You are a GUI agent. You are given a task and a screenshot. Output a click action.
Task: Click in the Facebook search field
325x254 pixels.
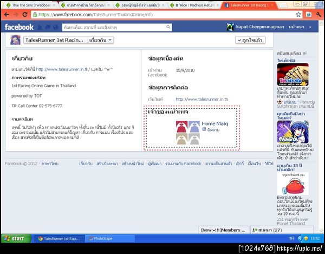(114, 27)
